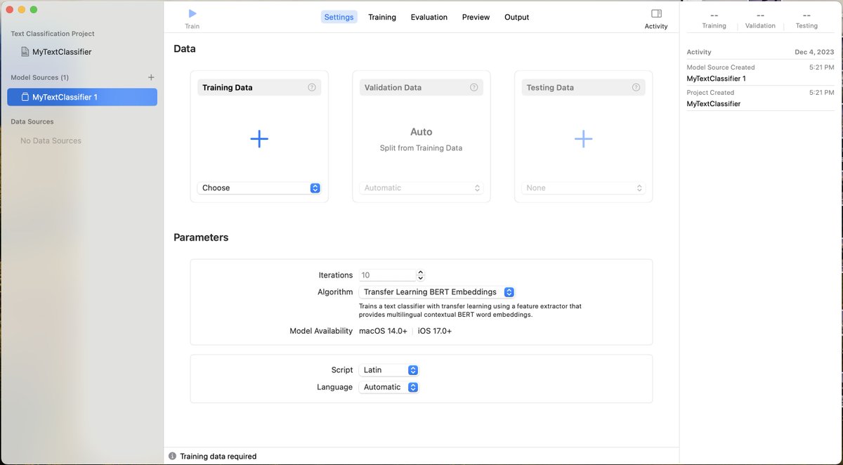843x465 pixels.
Task: Click the Project Created activity entry
Action: click(760, 98)
